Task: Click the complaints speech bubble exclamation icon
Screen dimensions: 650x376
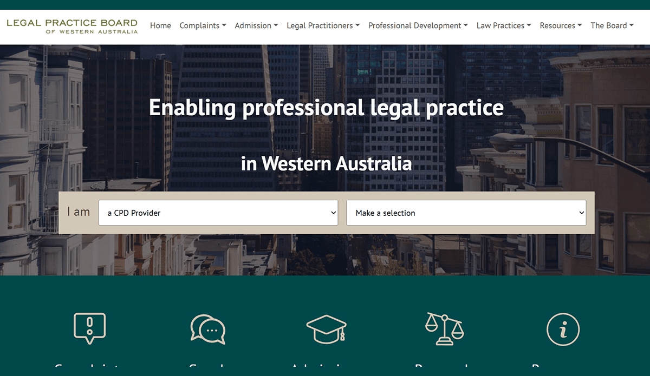Action: [90, 328]
